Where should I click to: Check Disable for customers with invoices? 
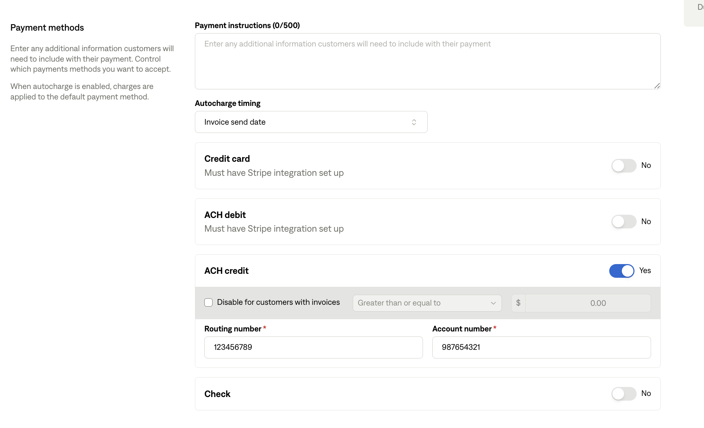[209, 303]
